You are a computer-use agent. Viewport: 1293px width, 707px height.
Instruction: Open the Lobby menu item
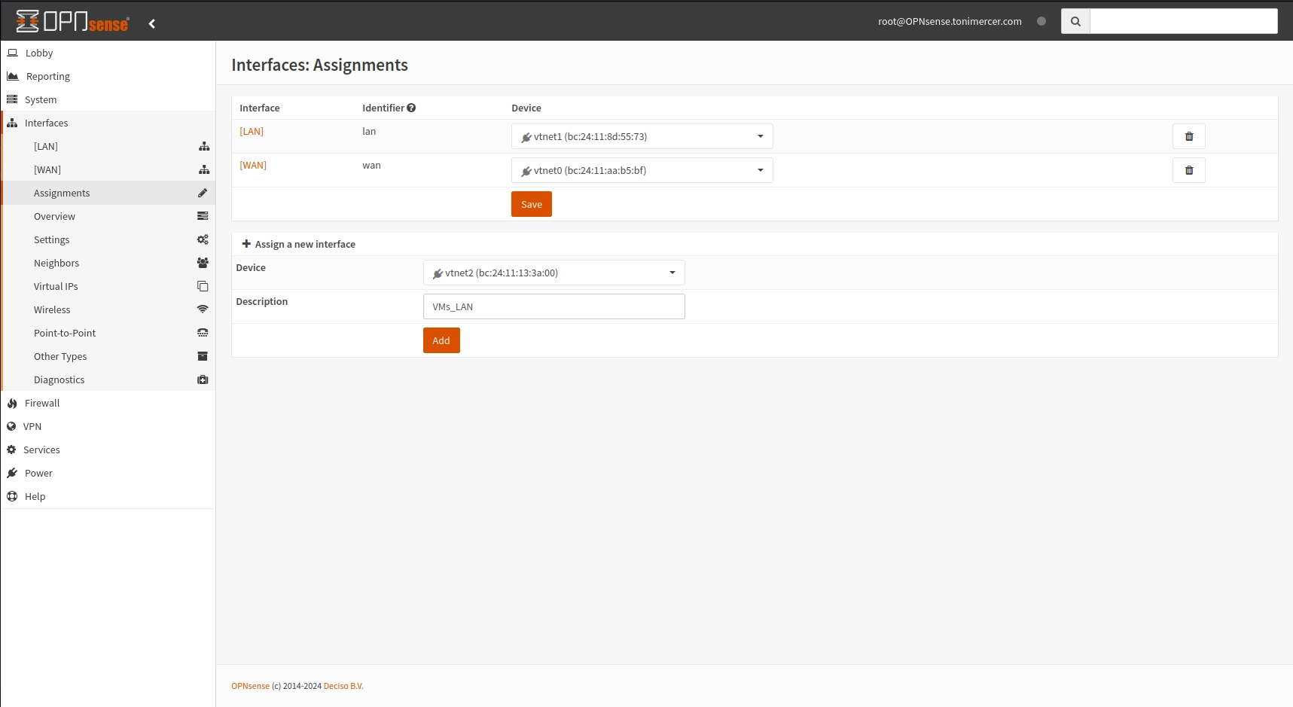(x=108, y=53)
